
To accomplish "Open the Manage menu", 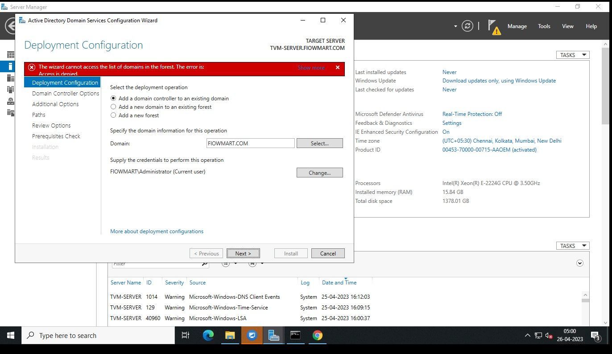I will [517, 26].
